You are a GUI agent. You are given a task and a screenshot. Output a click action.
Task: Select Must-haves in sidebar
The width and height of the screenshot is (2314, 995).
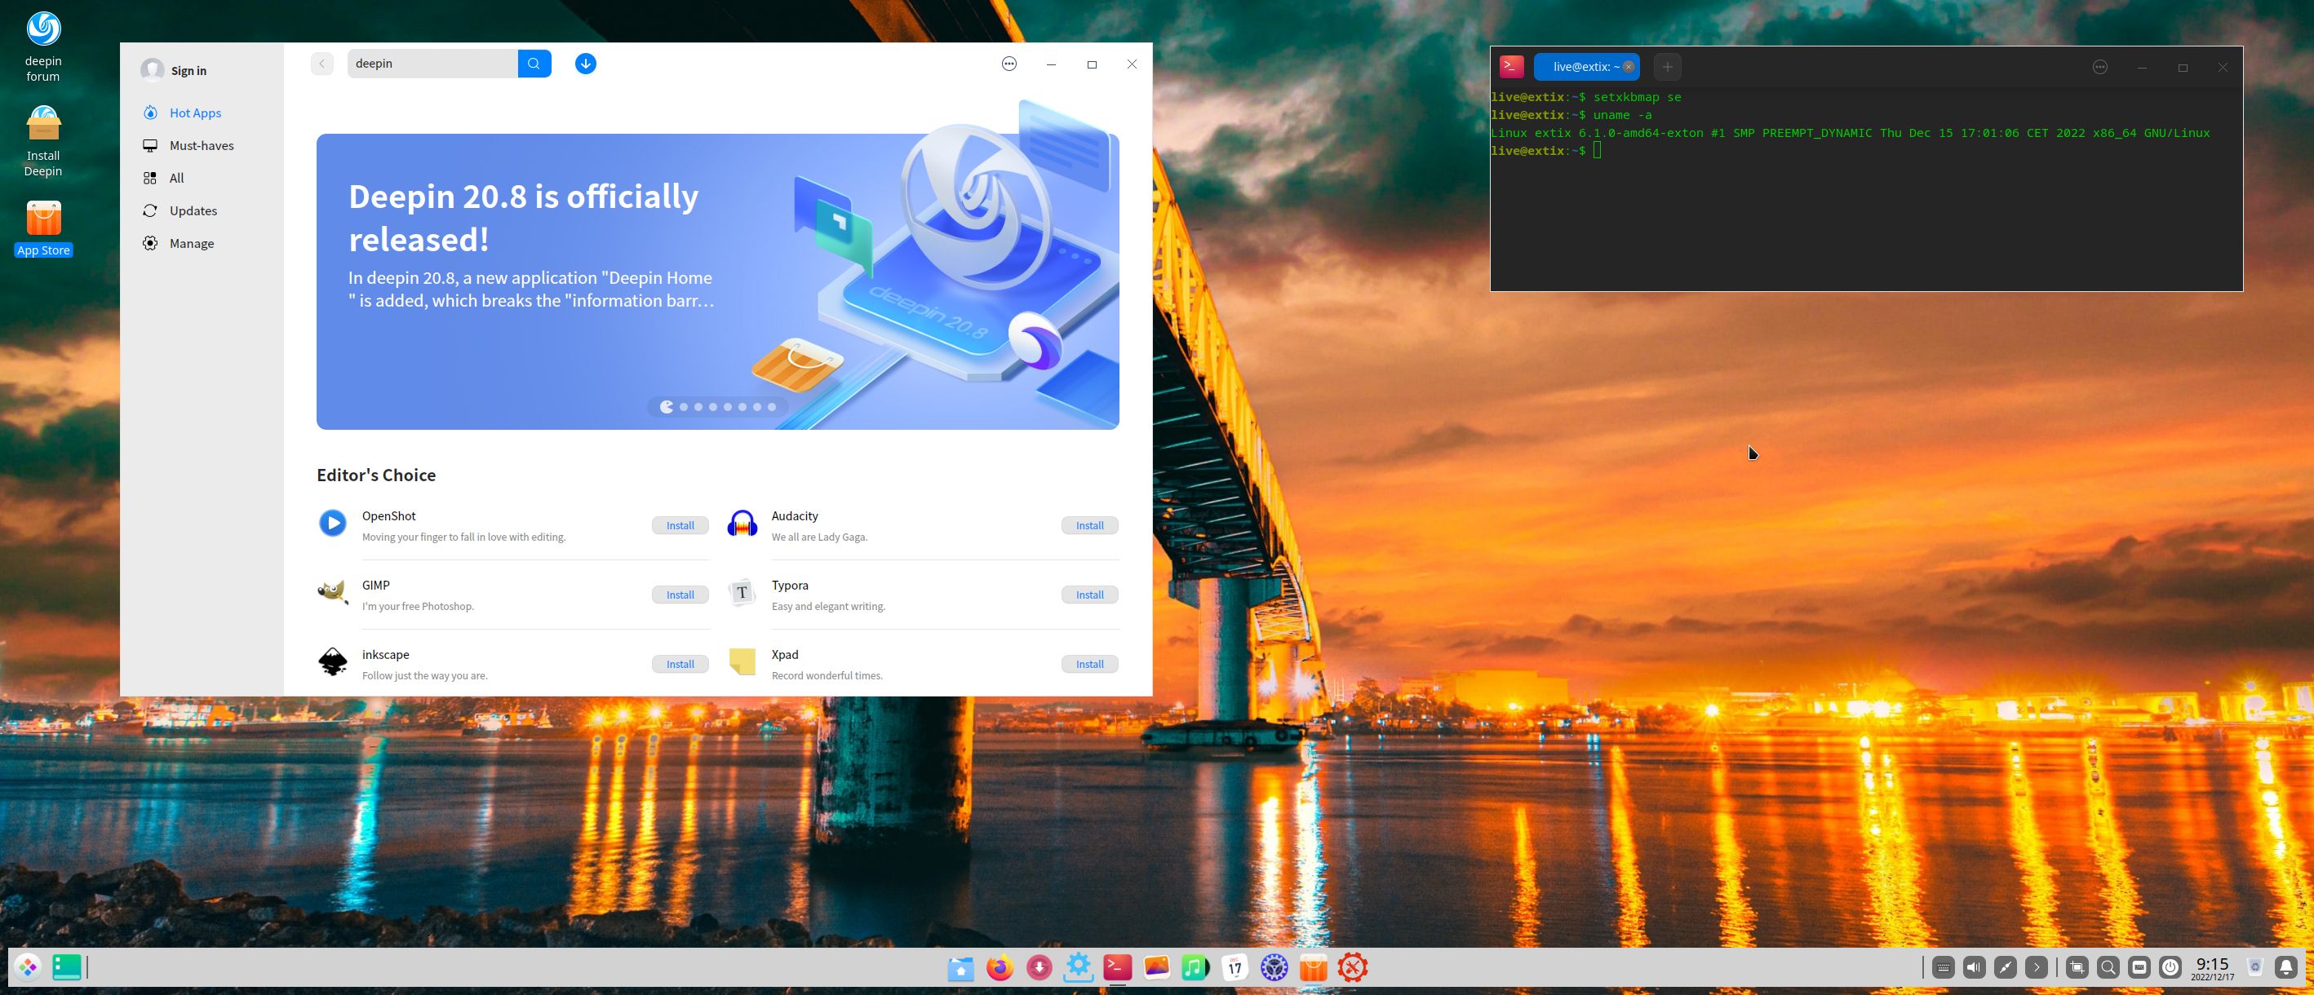[x=202, y=145]
